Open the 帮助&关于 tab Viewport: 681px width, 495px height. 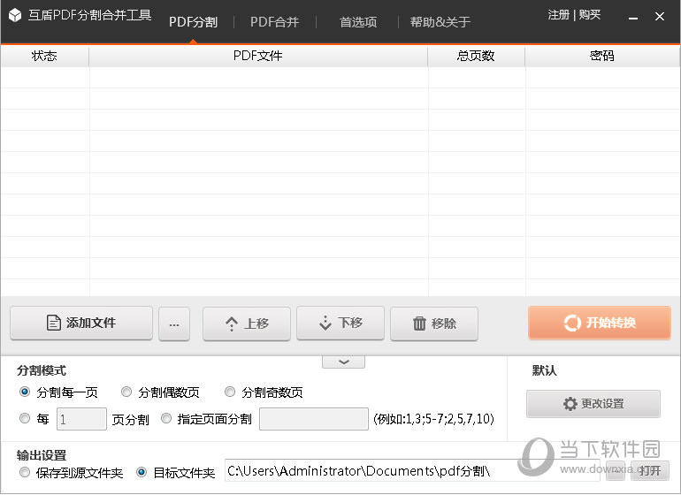pos(440,22)
